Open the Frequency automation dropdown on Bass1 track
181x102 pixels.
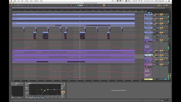148,52
